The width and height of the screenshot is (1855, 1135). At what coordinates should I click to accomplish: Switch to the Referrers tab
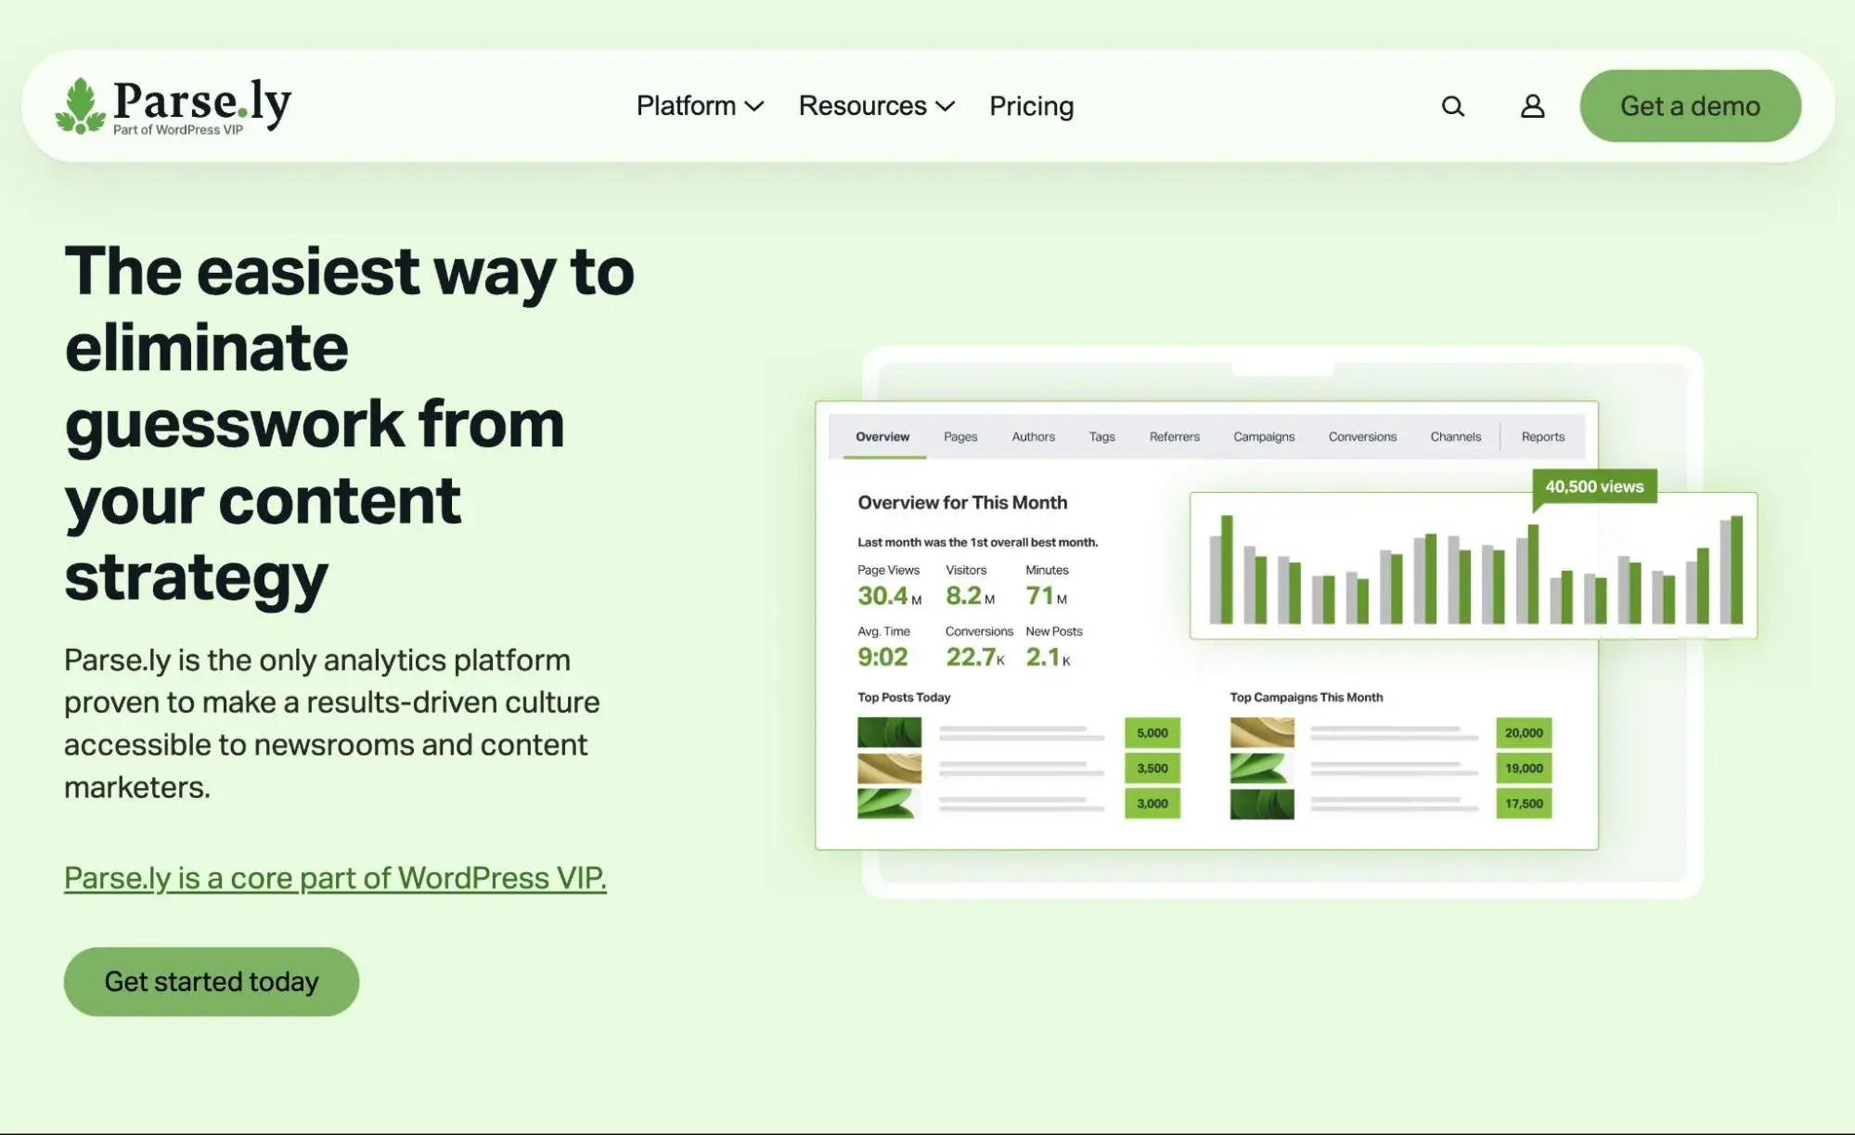(1174, 436)
